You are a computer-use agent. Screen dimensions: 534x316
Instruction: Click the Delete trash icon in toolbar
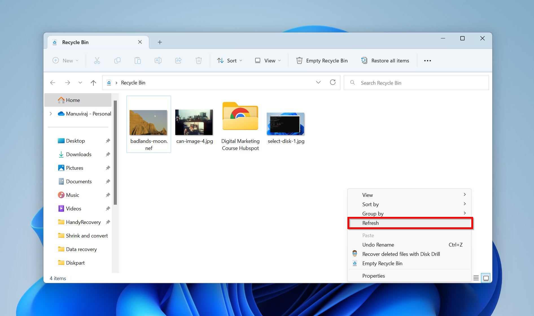tap(198, 60)
